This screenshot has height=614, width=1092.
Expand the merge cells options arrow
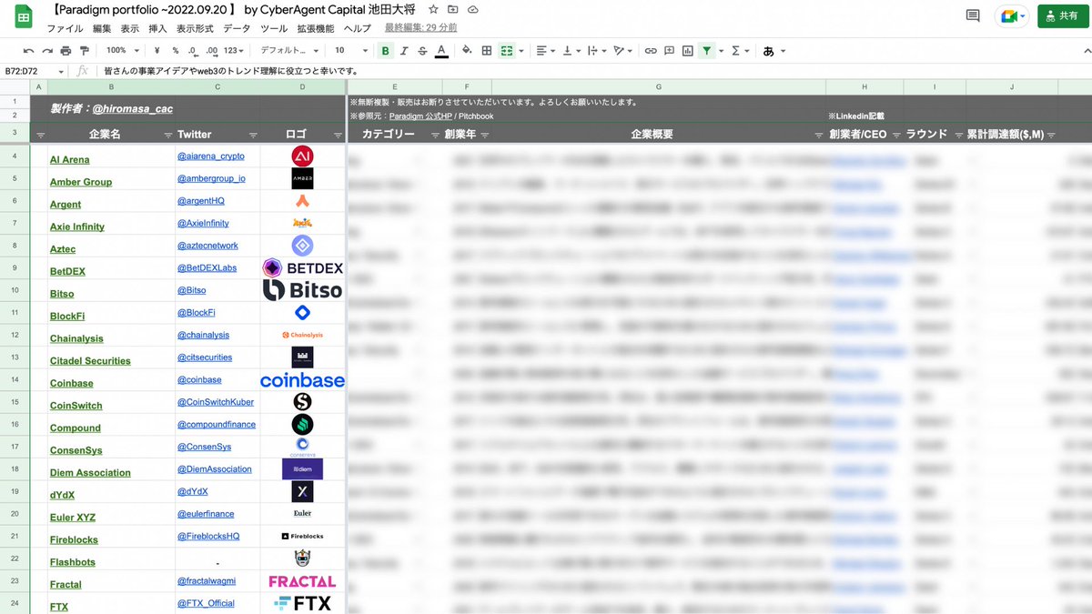tap(521, 51)
